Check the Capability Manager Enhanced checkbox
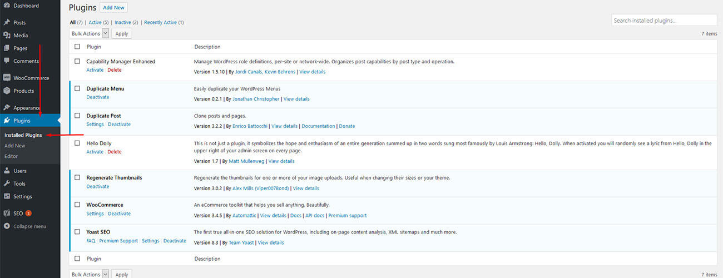 click(x=77, y=61)
